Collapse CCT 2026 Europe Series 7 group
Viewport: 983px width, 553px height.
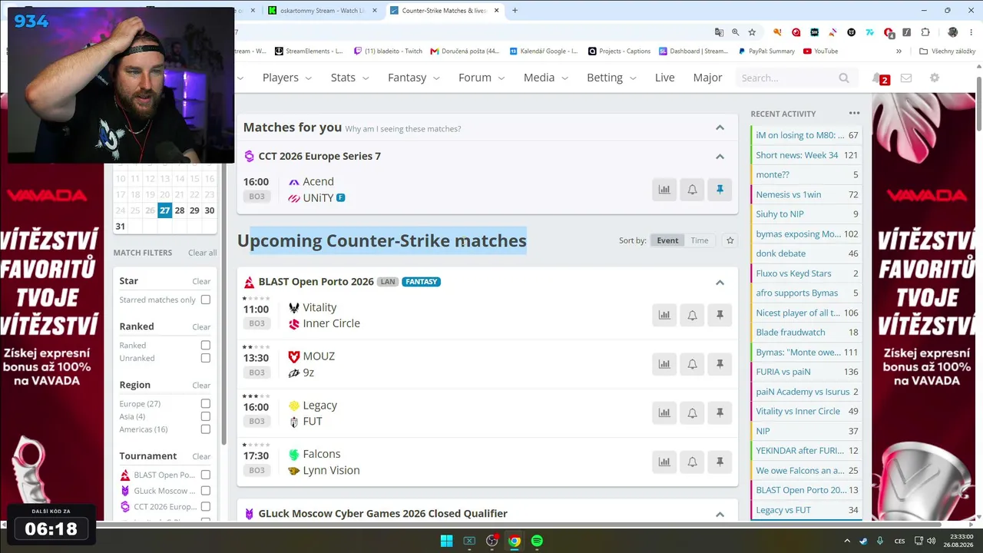(x=720, y=156)
